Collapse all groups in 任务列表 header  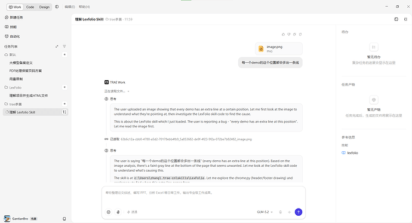pos(57,46)
